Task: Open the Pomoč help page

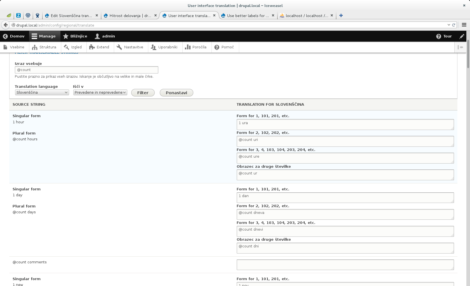Action: coord(225,47)
